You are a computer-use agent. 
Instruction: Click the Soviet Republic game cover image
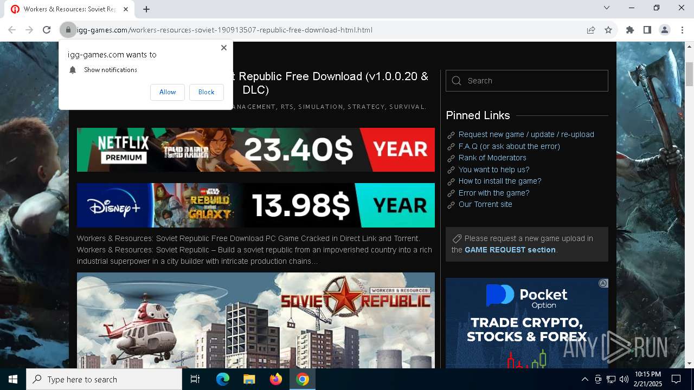pos(256,320)
